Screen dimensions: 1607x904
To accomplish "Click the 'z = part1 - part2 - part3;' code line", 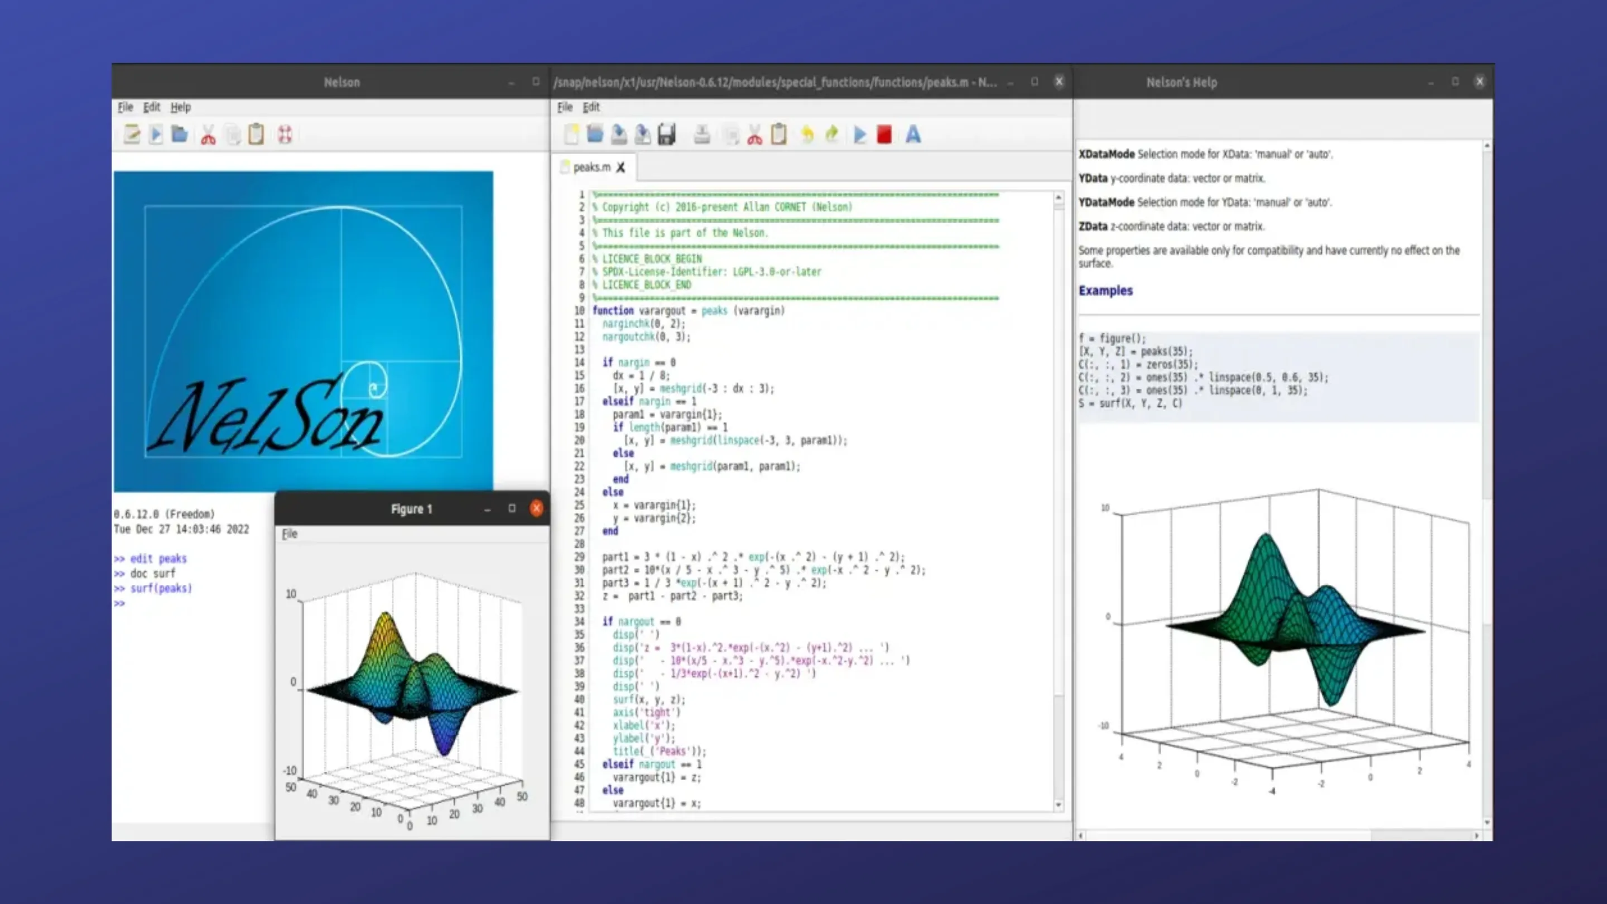I will click(x=672, y=596).
